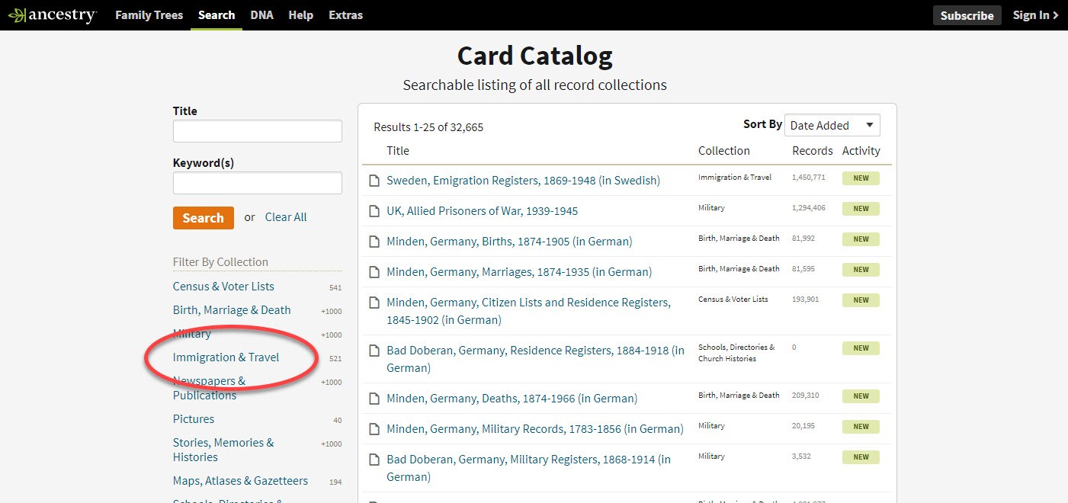This screenshot has height=503, width=1068.
Task: Click inside the Title search field
Action: (x=257, y=130)
